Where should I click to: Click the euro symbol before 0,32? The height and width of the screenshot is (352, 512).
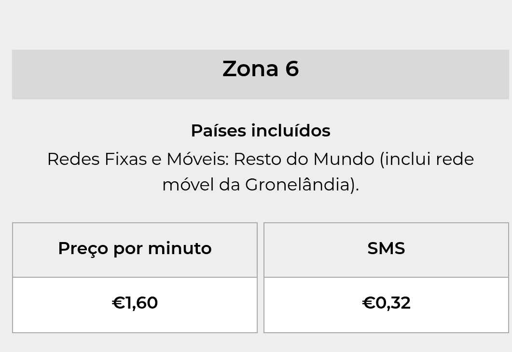click(x=368, y=303)
